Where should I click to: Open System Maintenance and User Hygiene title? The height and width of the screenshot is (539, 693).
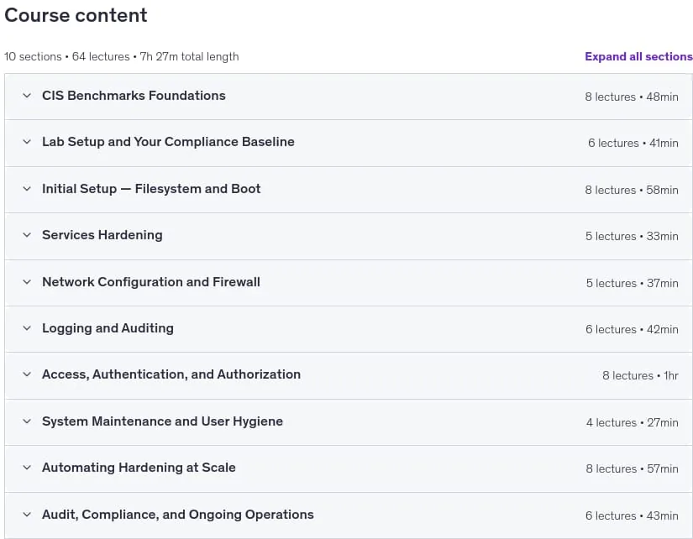click(x=163, y=421)
